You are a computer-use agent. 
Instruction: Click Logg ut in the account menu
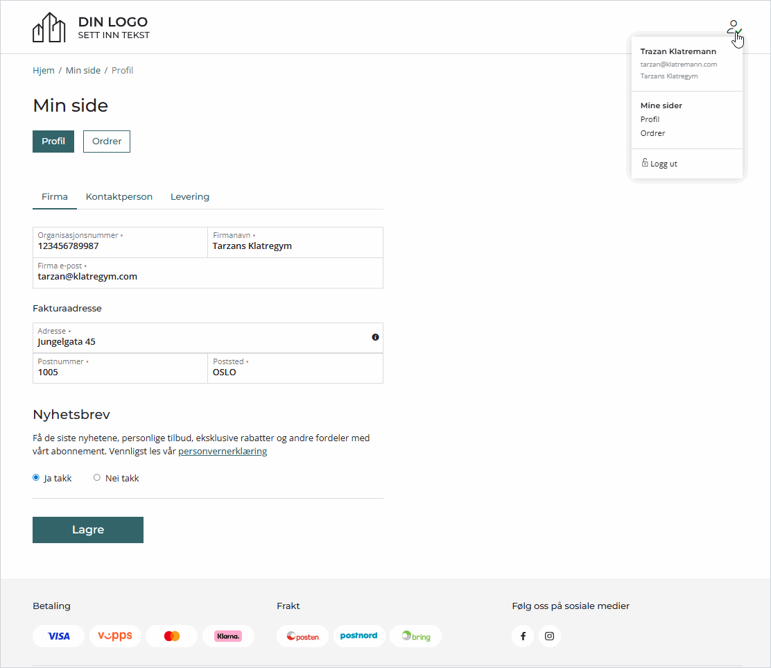point(663,164)
